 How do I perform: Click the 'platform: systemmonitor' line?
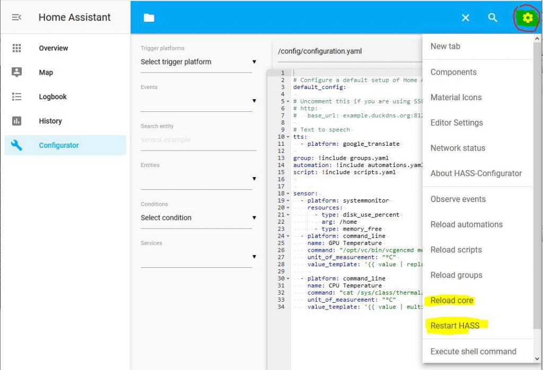point(348,201)
